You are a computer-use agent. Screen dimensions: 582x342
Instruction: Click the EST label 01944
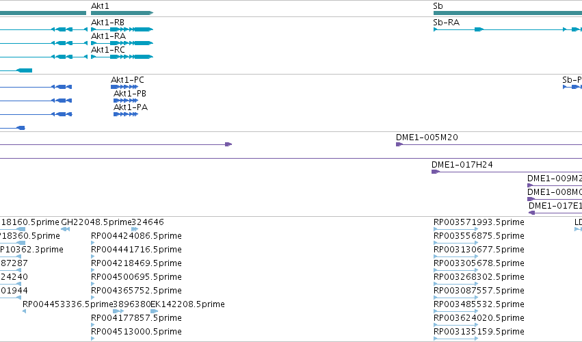coord(14,291)
